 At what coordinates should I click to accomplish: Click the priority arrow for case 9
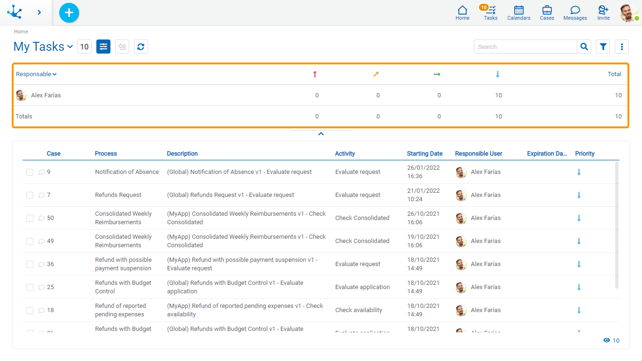coord(579,172)
